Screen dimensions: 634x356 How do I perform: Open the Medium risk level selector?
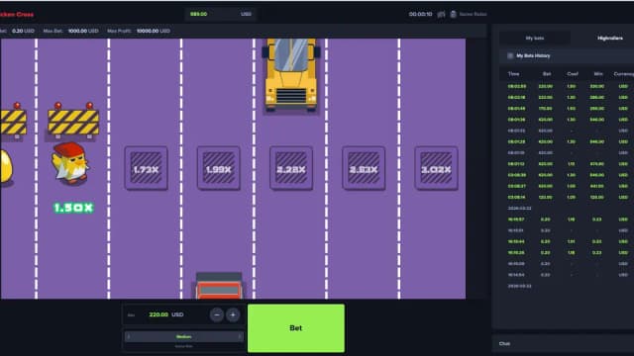[x=184, y=336]
